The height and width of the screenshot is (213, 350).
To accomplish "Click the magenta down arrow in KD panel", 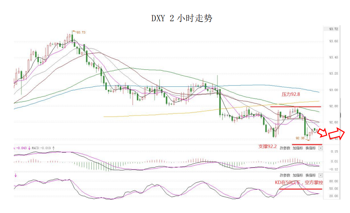I will [16, 176].
